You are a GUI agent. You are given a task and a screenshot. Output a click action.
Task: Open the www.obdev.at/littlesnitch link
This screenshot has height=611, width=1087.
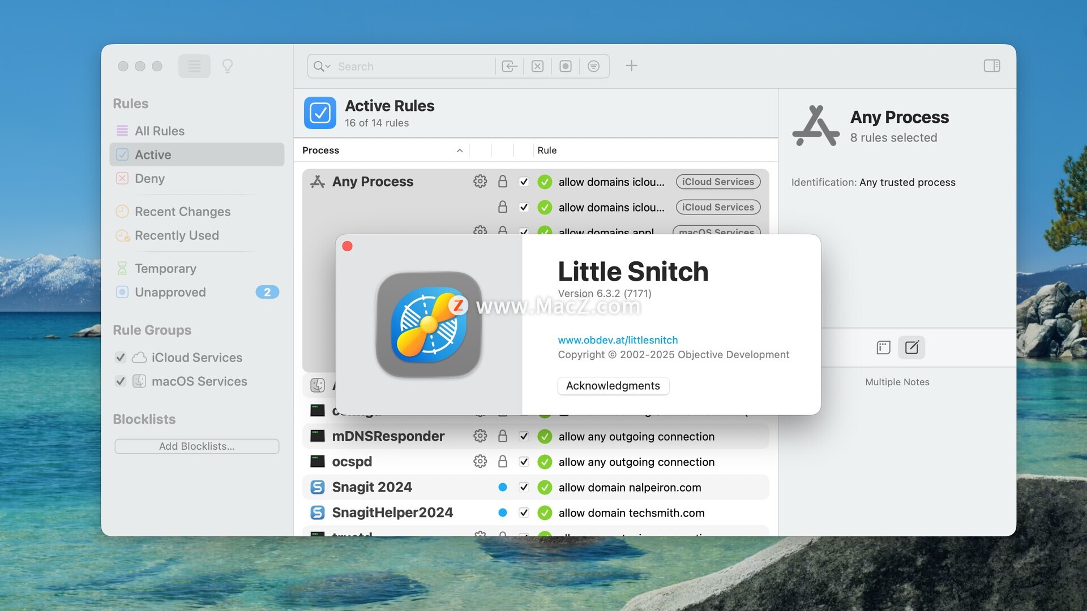617,340
